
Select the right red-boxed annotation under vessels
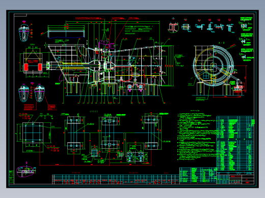click(52, 107)
